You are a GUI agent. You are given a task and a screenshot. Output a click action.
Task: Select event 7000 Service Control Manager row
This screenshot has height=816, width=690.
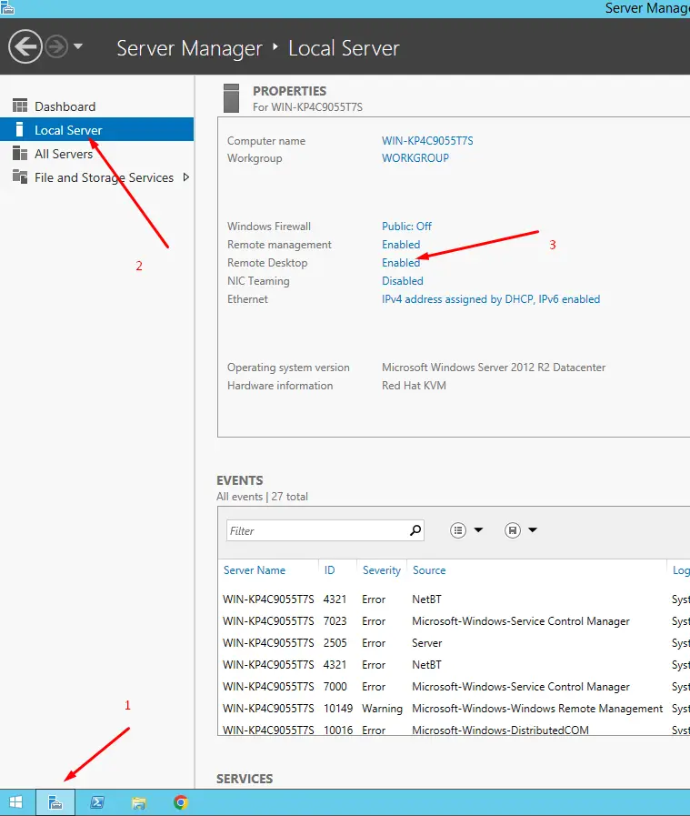(454, 687)
